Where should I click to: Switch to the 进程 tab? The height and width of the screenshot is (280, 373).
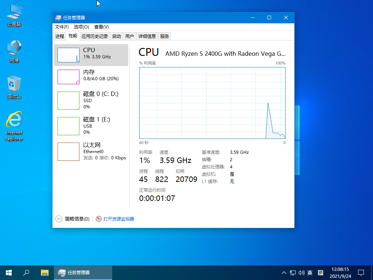[60, 36]
